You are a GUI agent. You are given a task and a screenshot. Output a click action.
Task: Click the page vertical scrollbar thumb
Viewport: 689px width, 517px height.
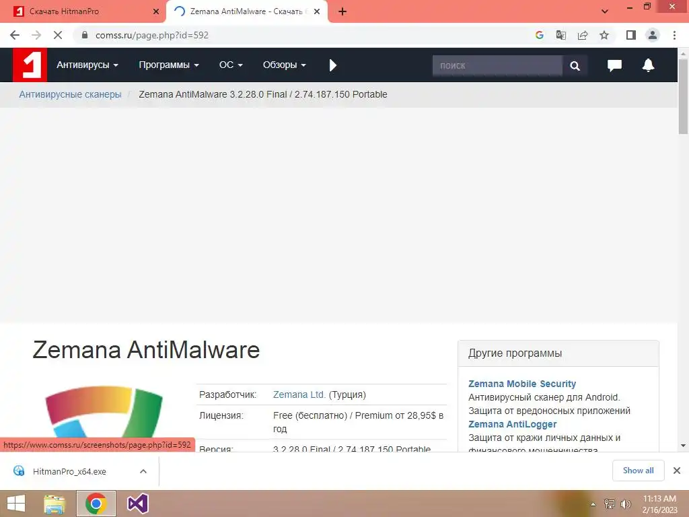click(683, 96)
